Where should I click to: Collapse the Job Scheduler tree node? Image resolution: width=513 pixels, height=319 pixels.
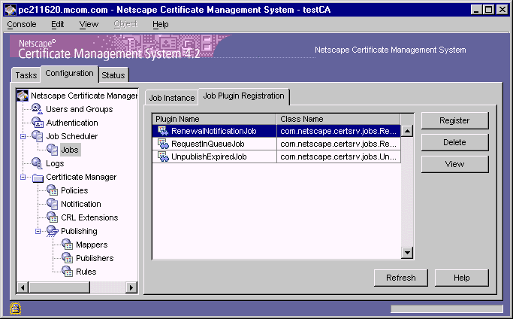(23, 136)
